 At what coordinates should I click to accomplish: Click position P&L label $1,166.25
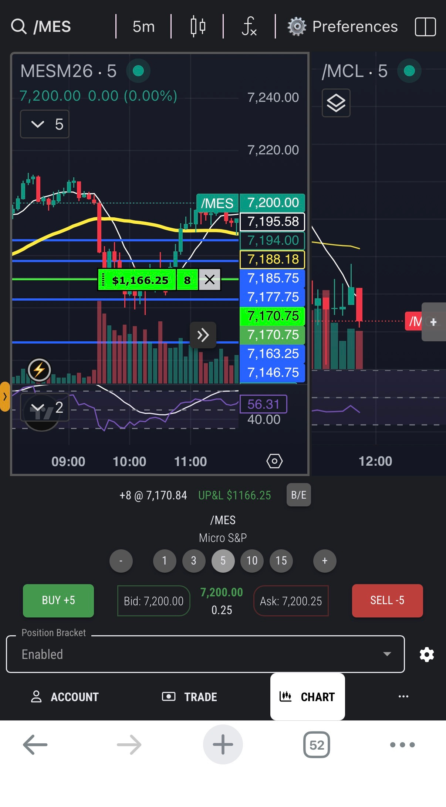point(137,280)
